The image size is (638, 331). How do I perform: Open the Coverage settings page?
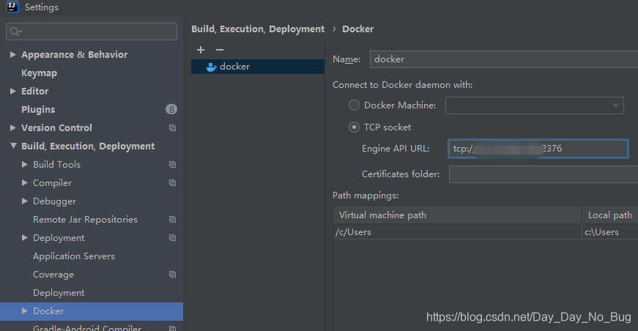(x=53, y=275)
